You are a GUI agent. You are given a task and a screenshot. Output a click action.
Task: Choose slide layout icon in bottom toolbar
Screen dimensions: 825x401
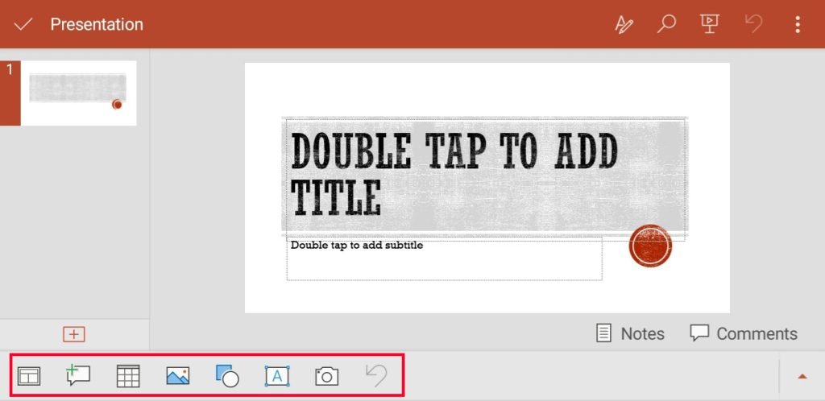tap(29, 376)
